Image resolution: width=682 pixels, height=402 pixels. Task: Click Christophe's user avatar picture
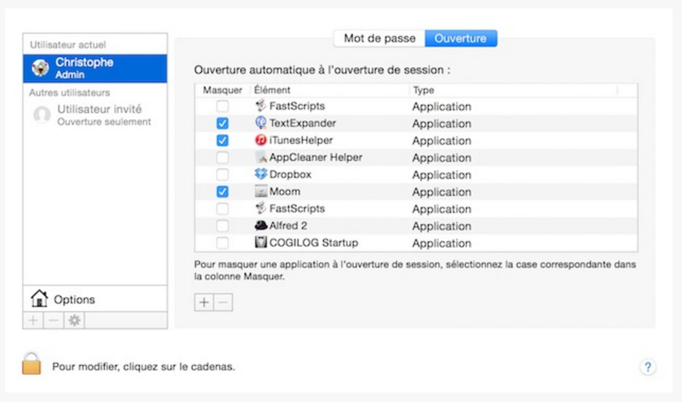(41, 68)
